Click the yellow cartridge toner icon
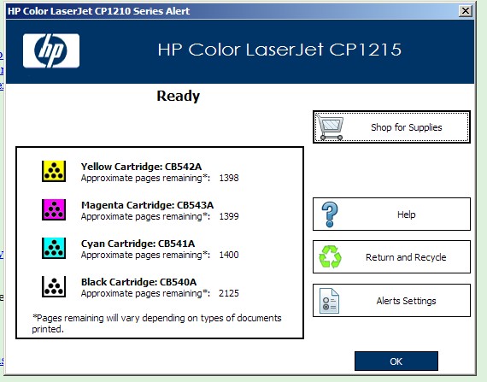The height and width of the screenshot is (382, 487). pos(54,171)
